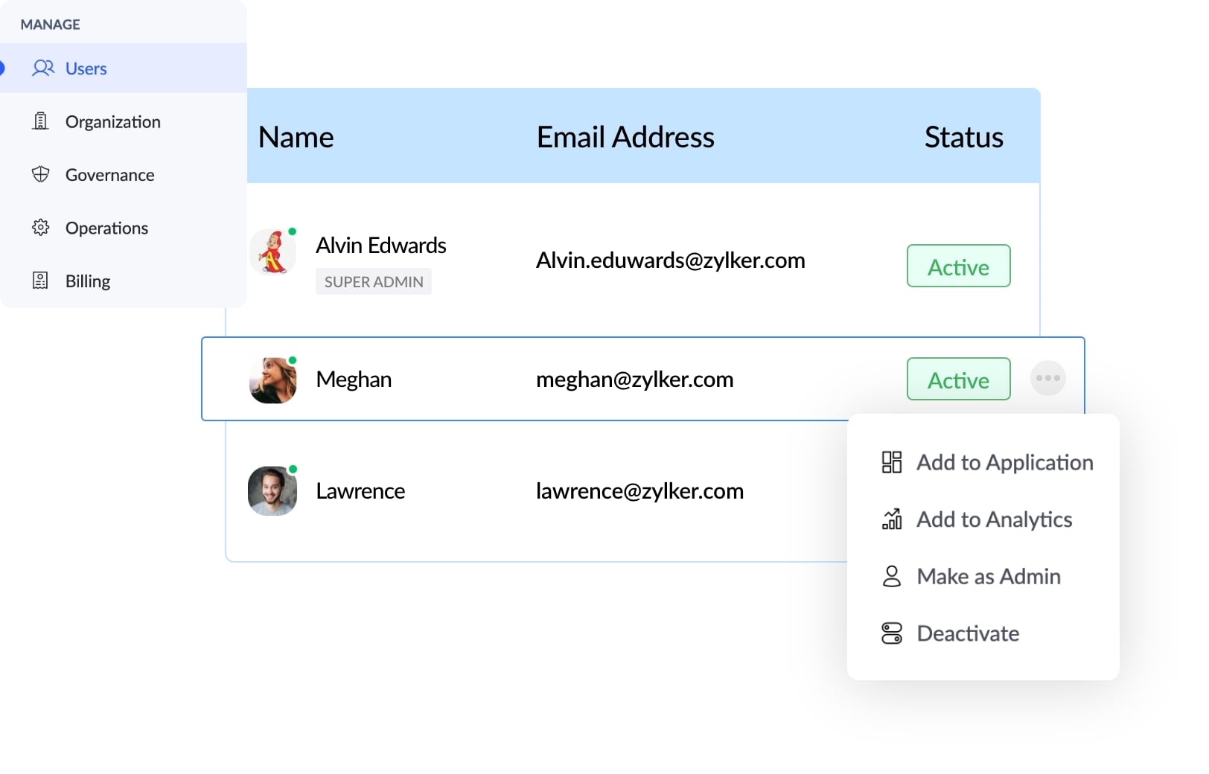Click the Add to Application grid icon
This screenshot has height=774, width=1209.
coord(892,462)
